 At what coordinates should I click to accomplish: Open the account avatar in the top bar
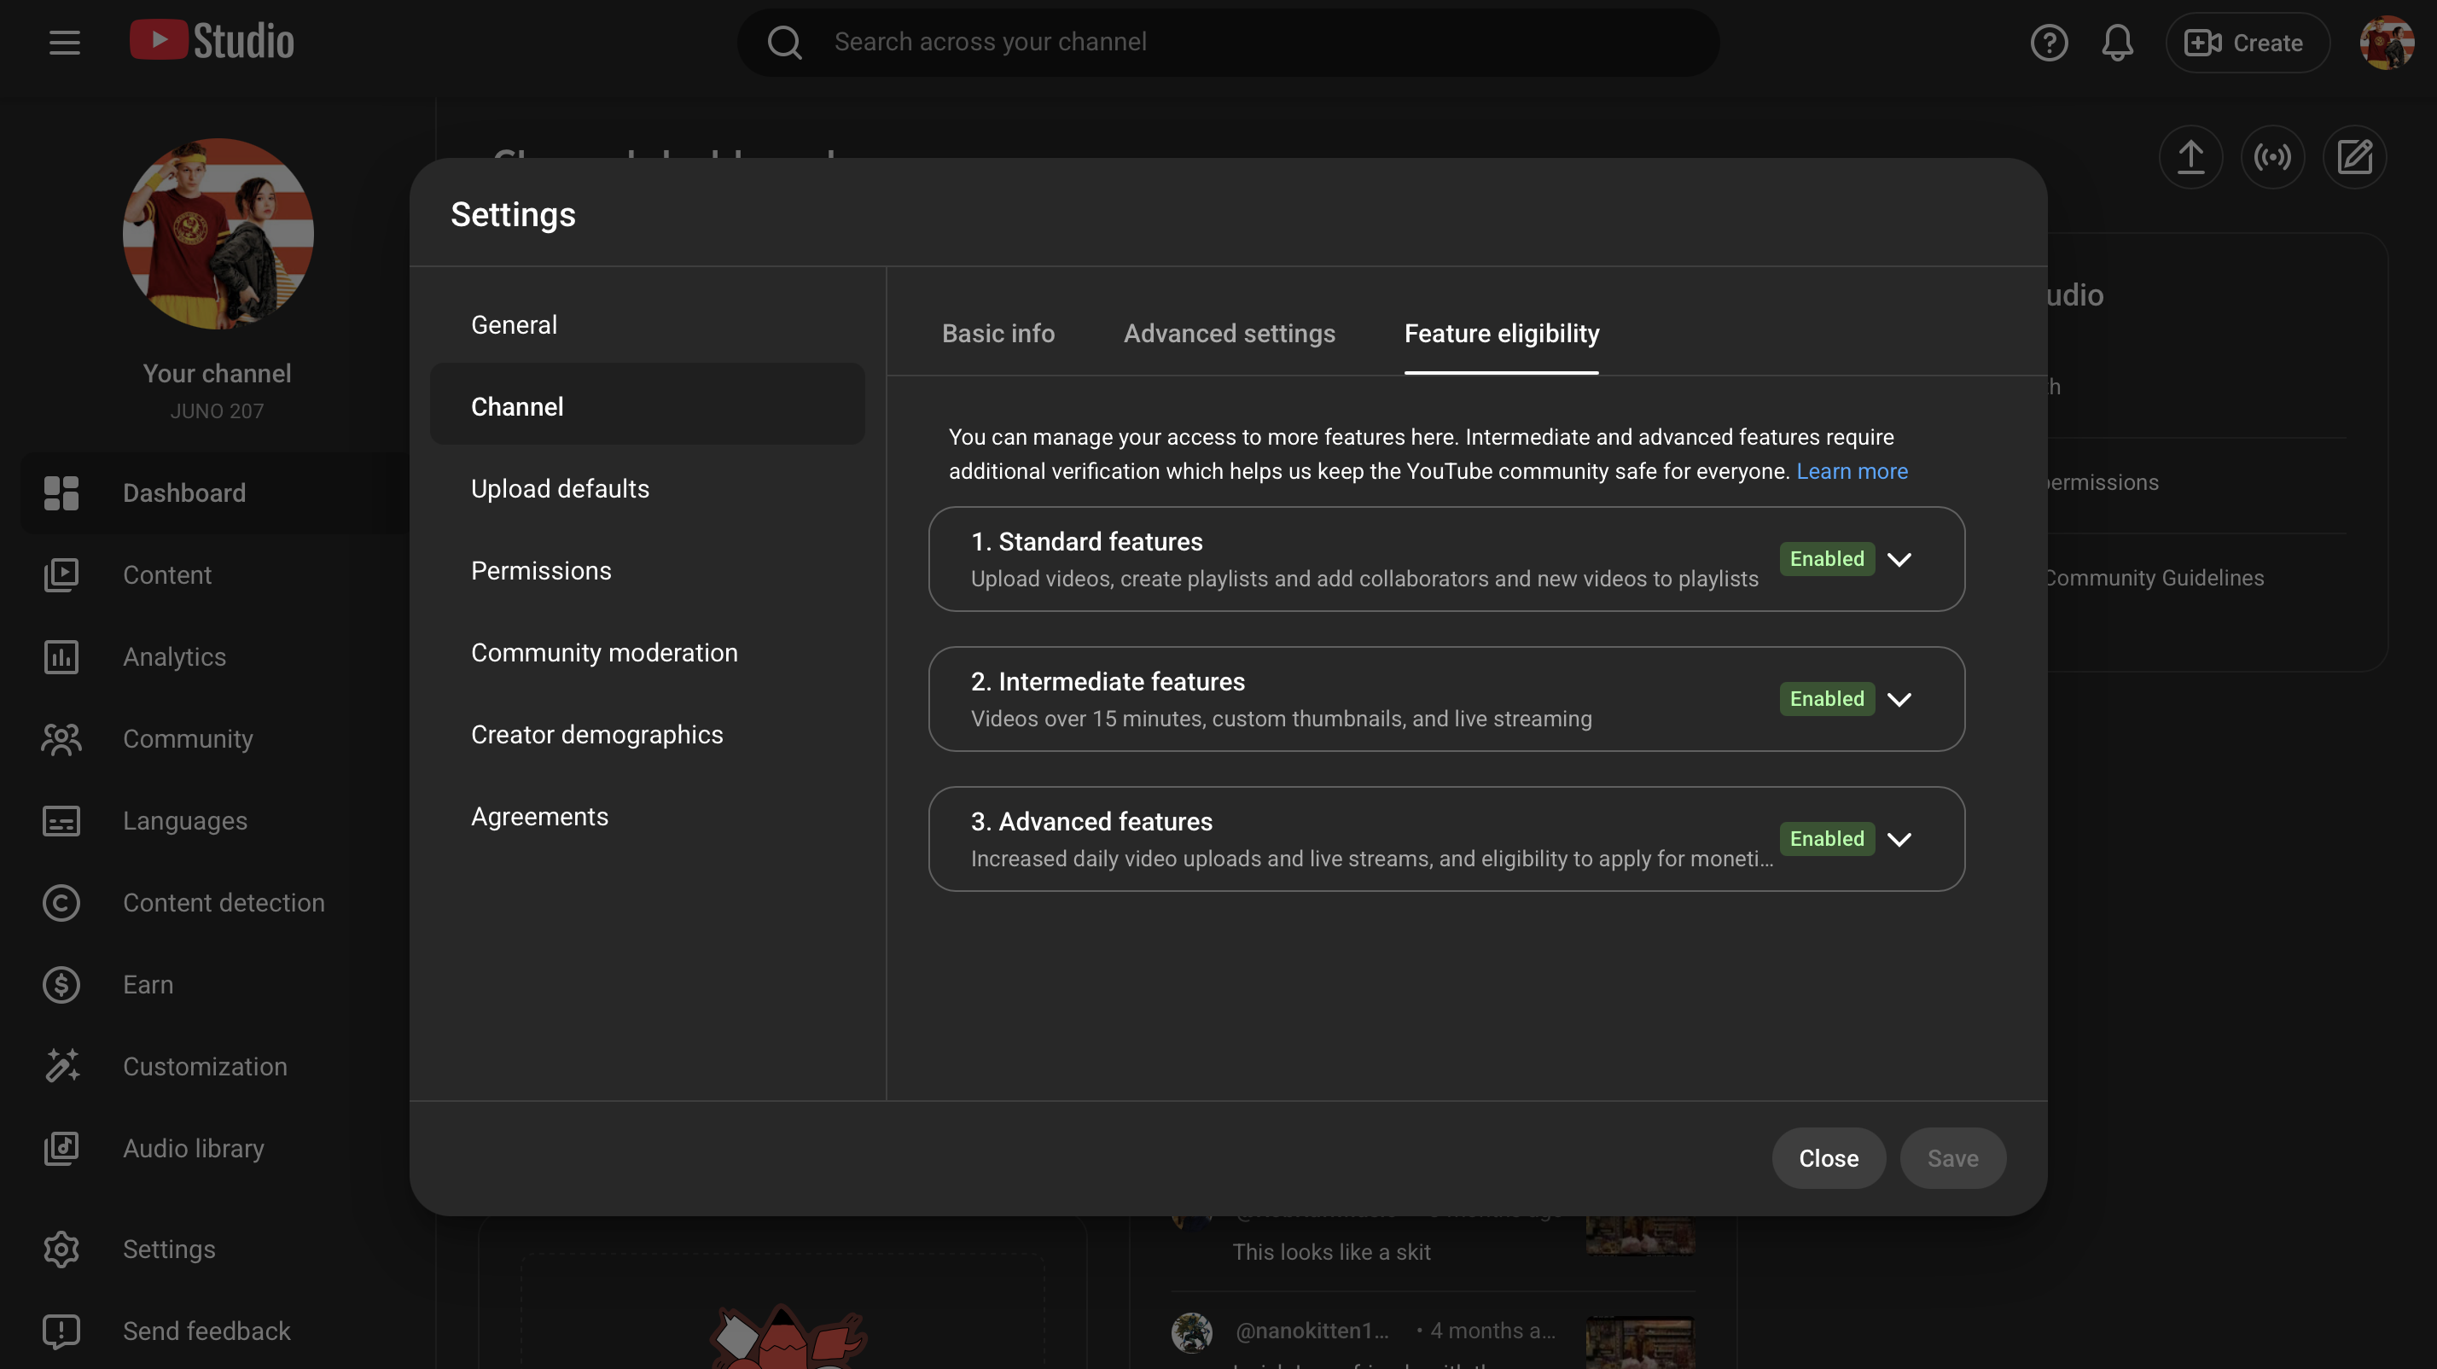pyautogui.click(x=2386, y=43)
